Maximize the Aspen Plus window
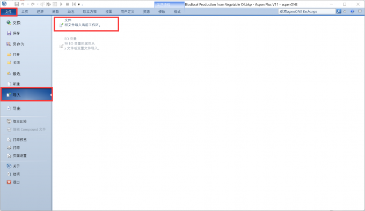The image size is (365, 211). pyautogui.click(x=345, y=4)
